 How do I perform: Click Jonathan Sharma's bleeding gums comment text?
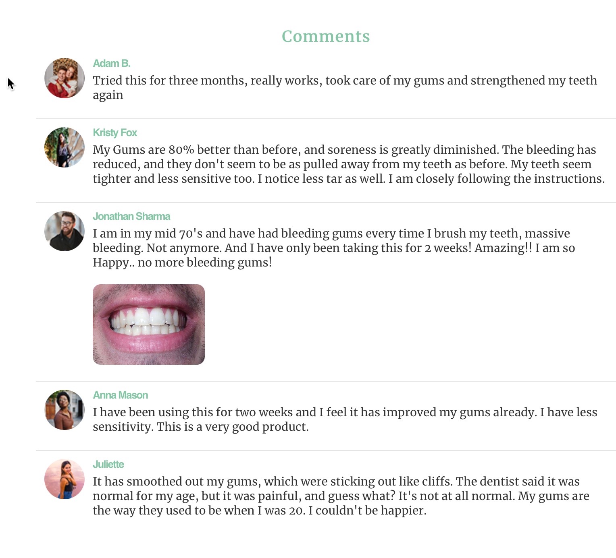pos(334,248)
